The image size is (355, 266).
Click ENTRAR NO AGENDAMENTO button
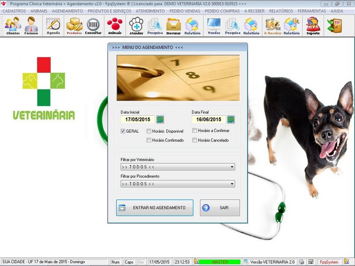tap(155, 207)
